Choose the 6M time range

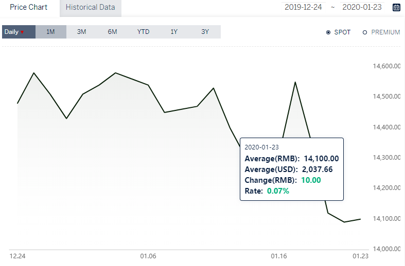tap(112, 32)
